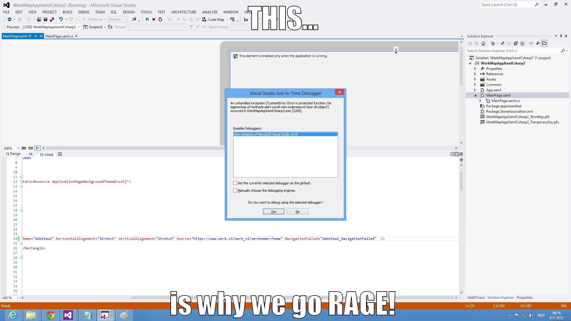Click Show All Files icon in Solution Explorer
571x321 pixels.
(x=522, y=43)
